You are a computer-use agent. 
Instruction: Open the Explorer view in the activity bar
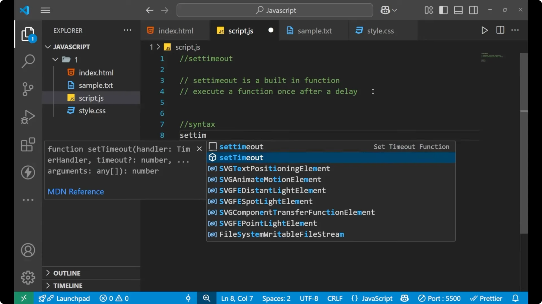[x=28, y=34]
